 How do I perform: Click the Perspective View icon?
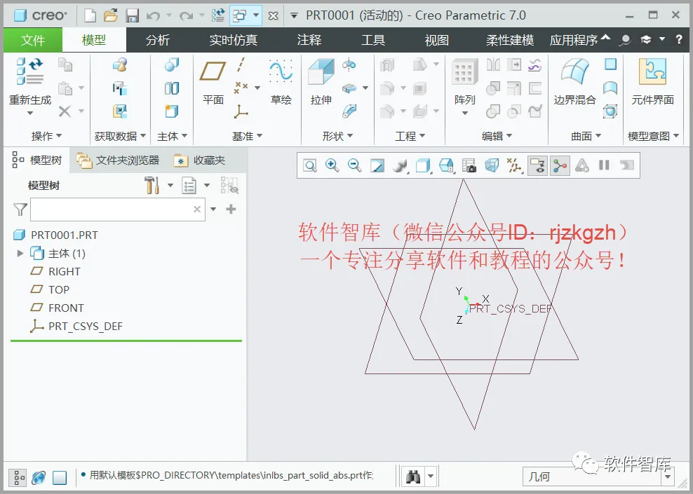pyautogui.click(x=492, y=166)
